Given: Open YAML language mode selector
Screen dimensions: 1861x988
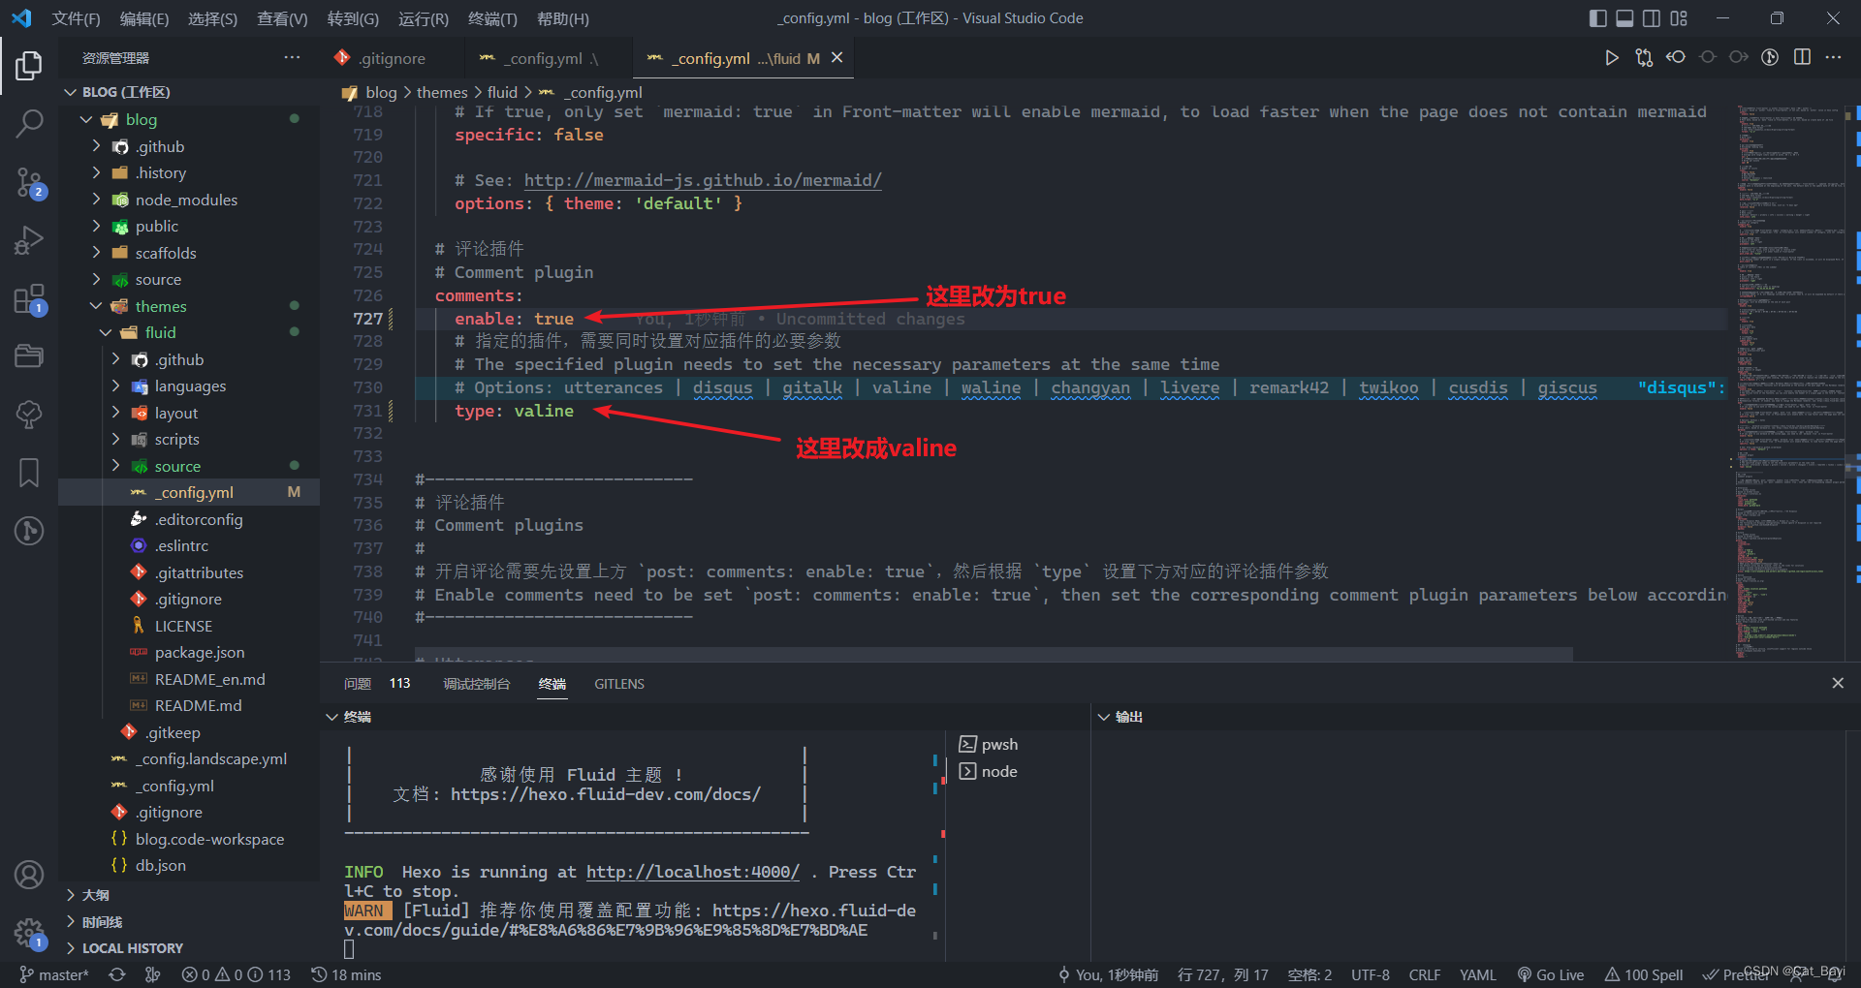Looking at the screenshot, I should pyautogui.click(x=1478, y=974).
